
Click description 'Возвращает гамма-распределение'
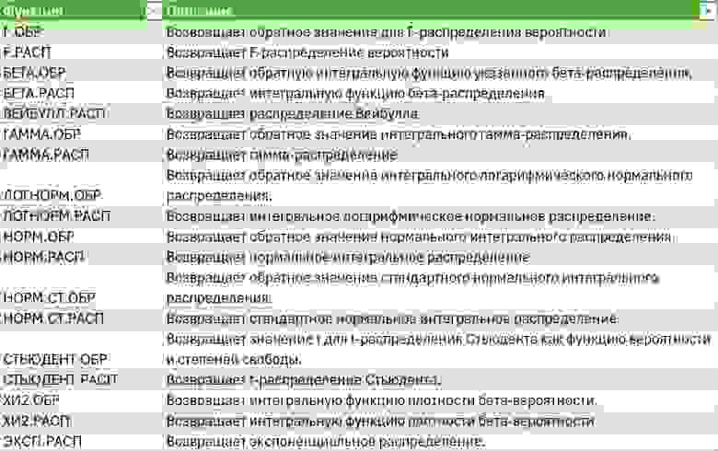281,155
